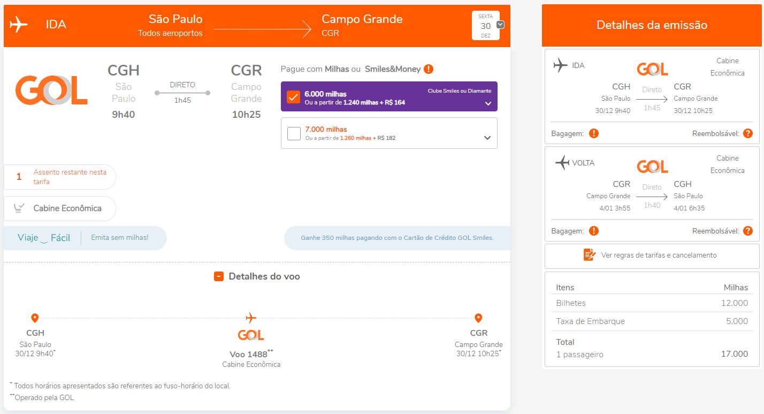764x414 pixels.
Task: Click the DIRETO 1h45 flight duration label
Action: coord(182,92)
